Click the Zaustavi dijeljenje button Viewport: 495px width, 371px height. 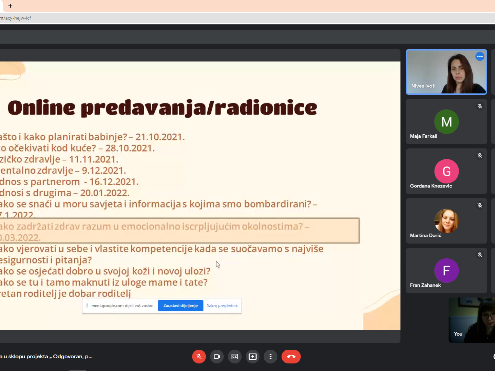[x=180, y=306]
